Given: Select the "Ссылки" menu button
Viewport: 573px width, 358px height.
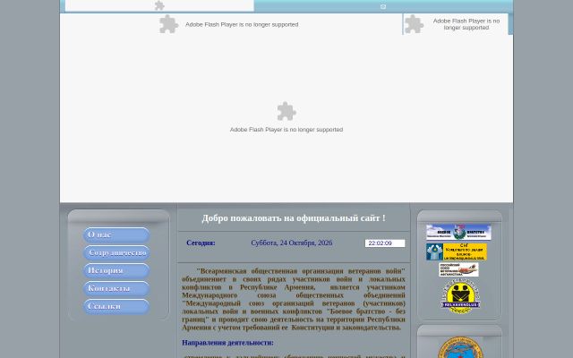Looking at the screenshot, I should click(x=116, y=306).
